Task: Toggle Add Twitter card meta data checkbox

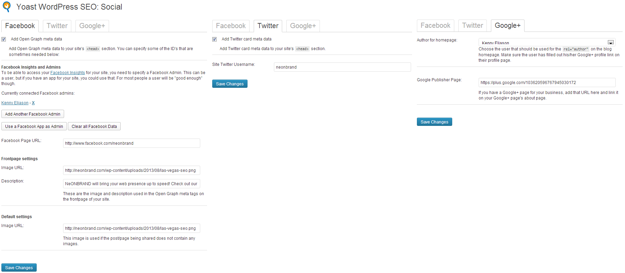Action: [215, 39]
